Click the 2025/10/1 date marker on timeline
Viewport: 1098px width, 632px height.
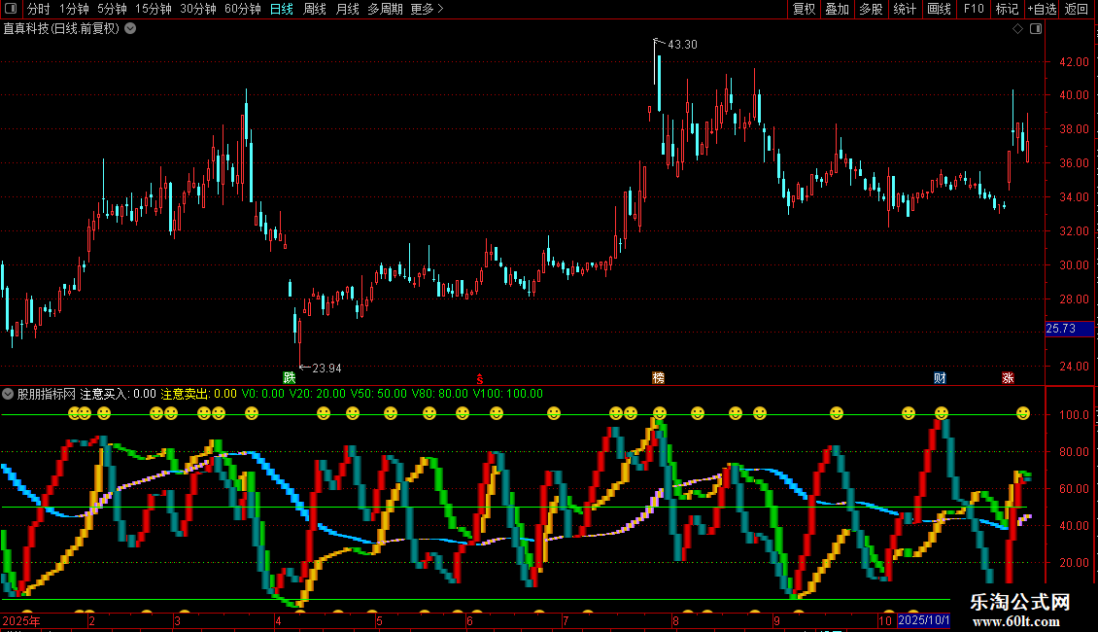tap(924, 620)
